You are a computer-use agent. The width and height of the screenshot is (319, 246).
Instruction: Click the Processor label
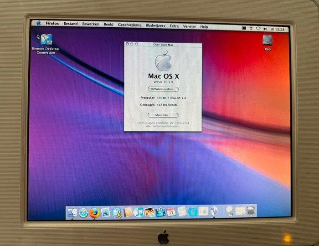tap(148, 98)
